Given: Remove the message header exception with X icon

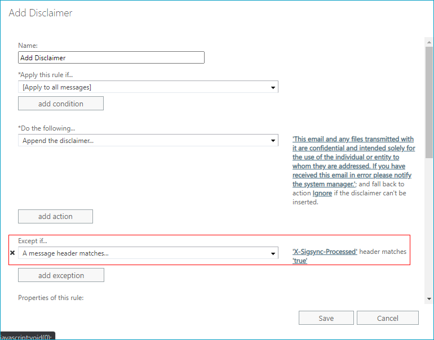Looking at the screenshot, I should click(x=12, y=253).
